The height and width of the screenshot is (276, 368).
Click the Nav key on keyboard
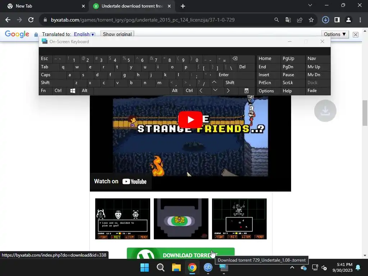pyautogui.click(x=318, y=59)
